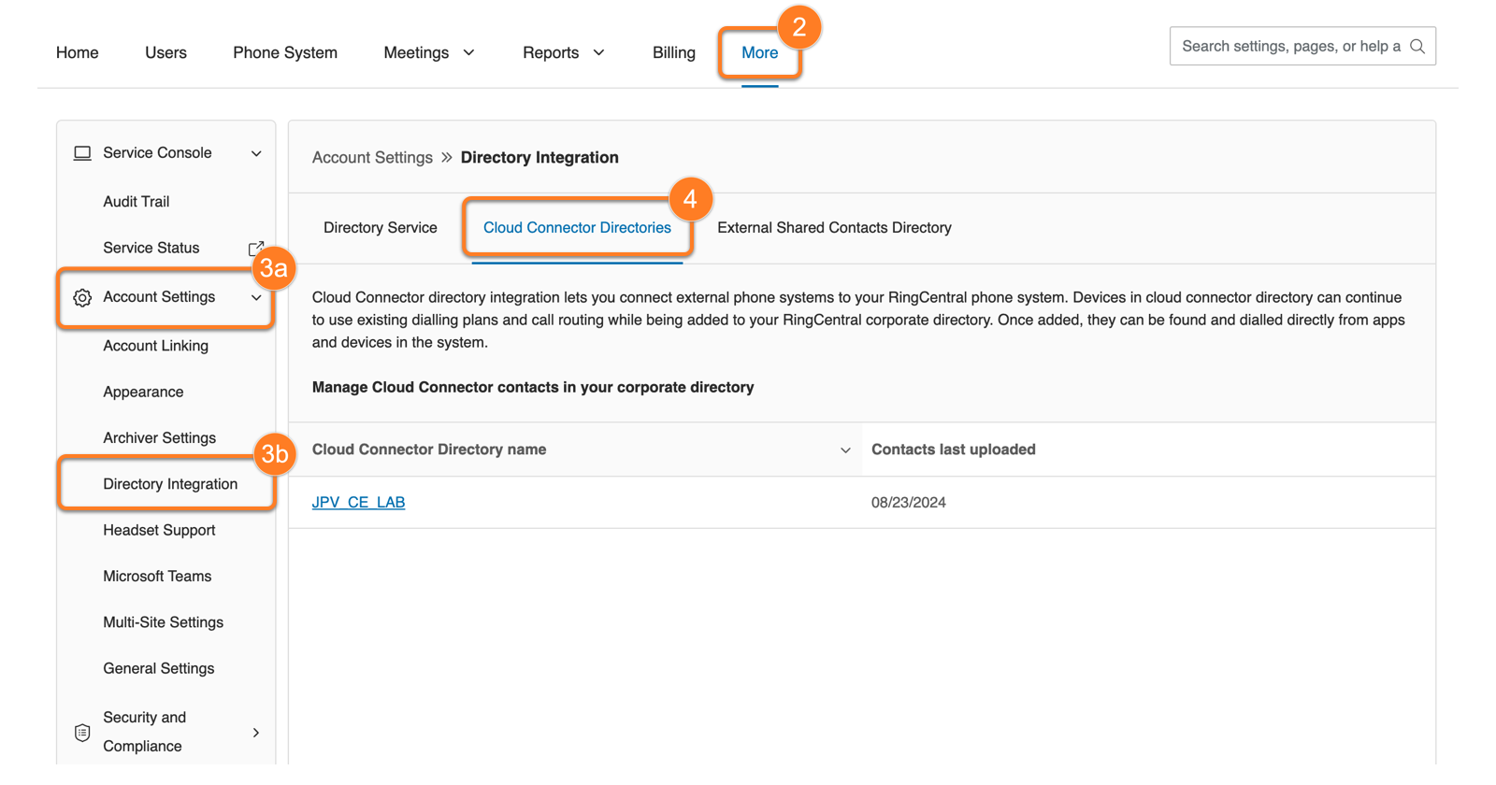This screenshot has height=785, width=1496.
Task: Click the Service Console monitor icon
Action: [82, 153]
